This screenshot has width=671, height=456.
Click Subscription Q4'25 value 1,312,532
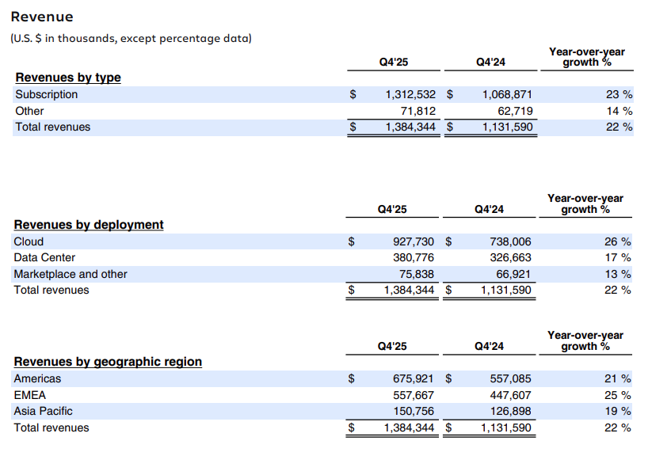[x=410, y=94]
